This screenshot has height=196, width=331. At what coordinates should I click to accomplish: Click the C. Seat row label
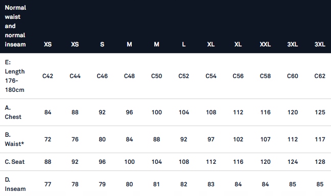(15, 162)
